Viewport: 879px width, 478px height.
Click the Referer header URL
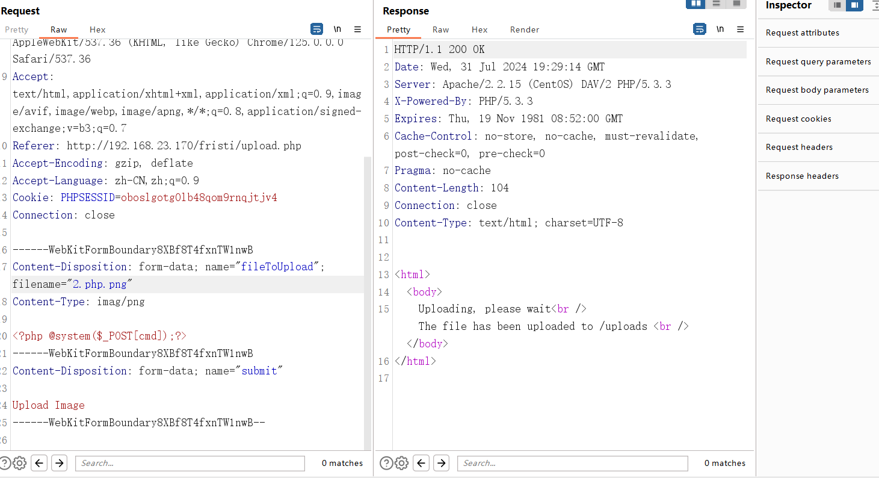click(184, 146)
